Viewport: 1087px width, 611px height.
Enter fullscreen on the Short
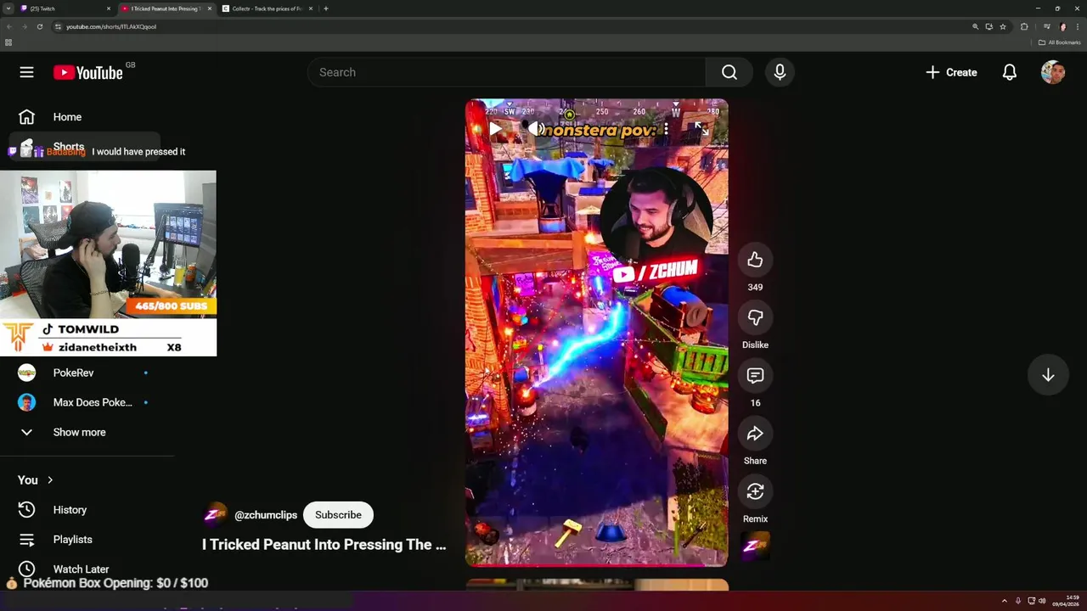701,129
